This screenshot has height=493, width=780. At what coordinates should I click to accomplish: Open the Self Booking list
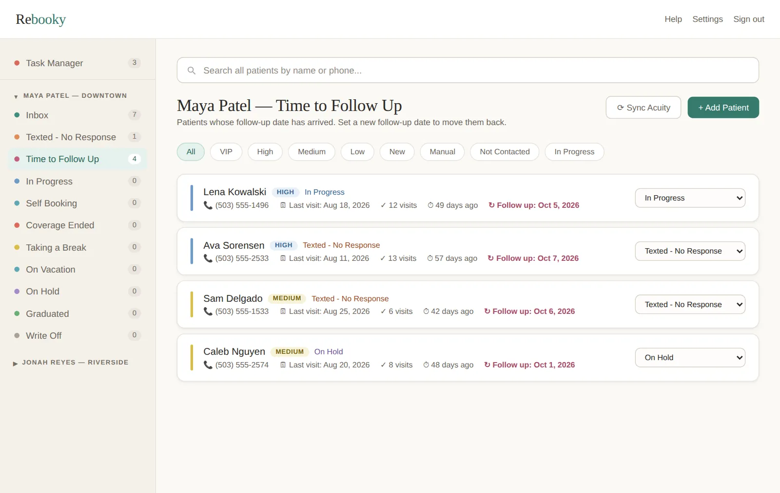tap(78, 203)
